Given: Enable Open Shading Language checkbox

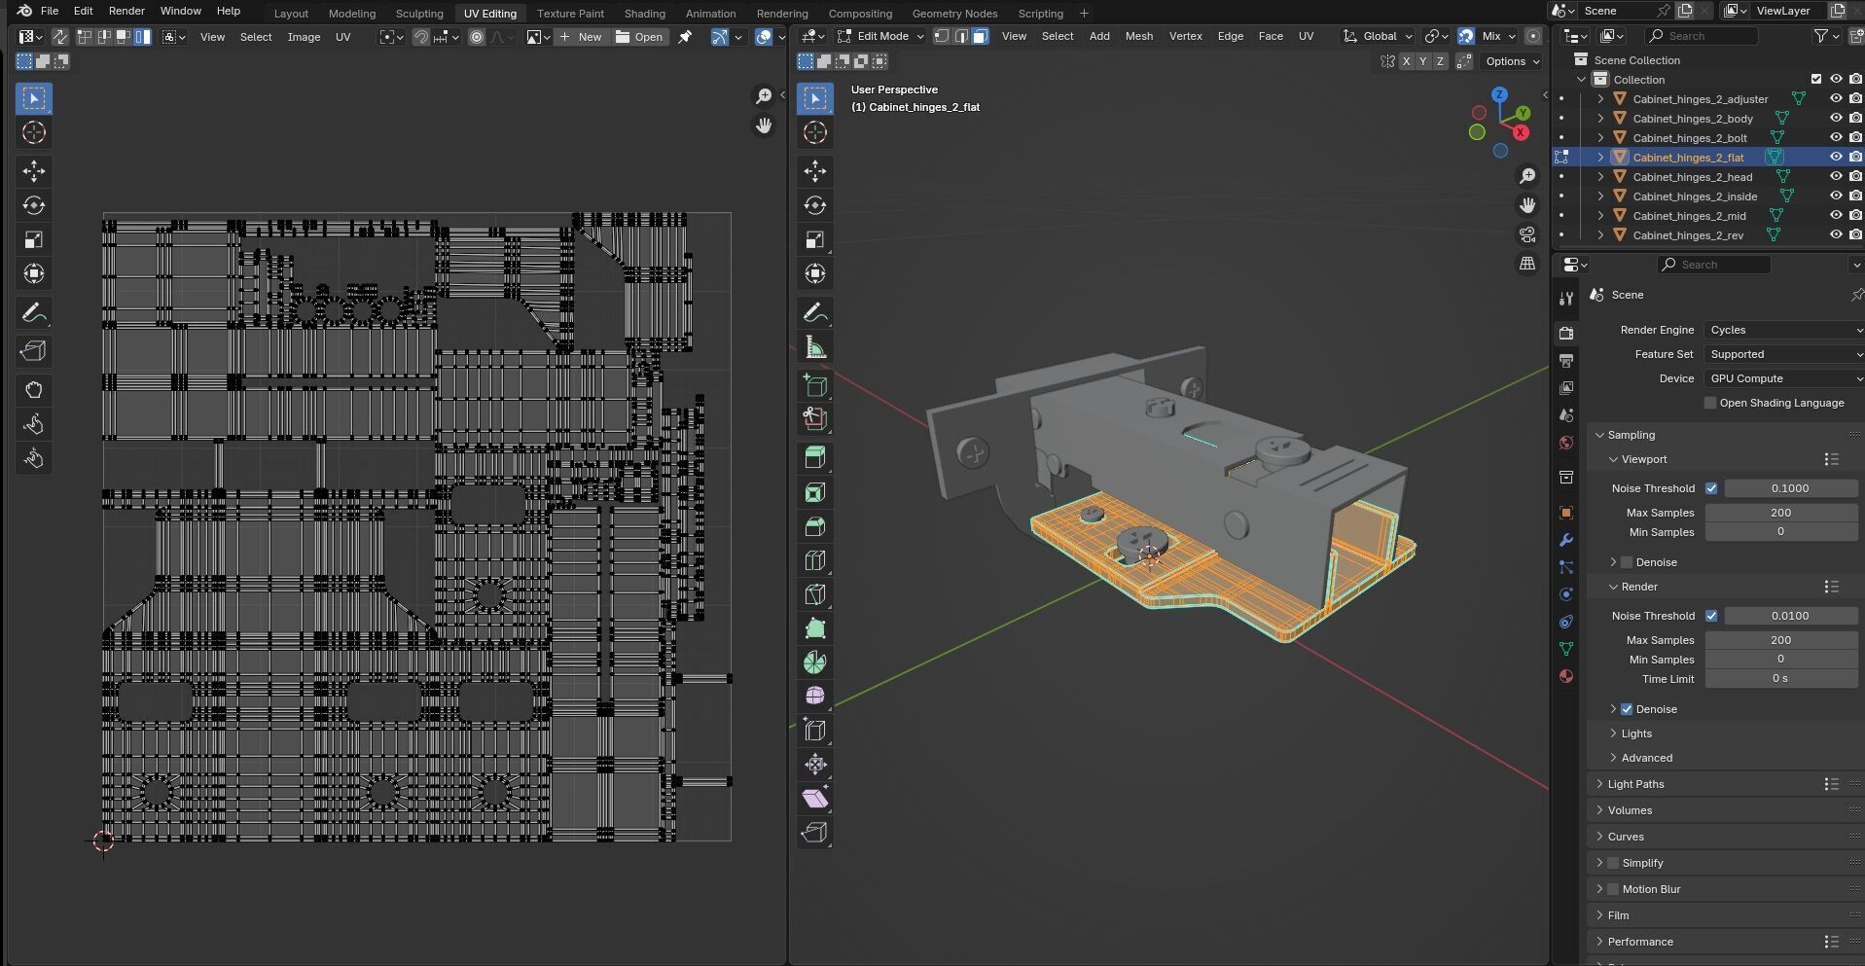Looking at the screenshot, I should pyautogui.click(x=1710, y=403).
